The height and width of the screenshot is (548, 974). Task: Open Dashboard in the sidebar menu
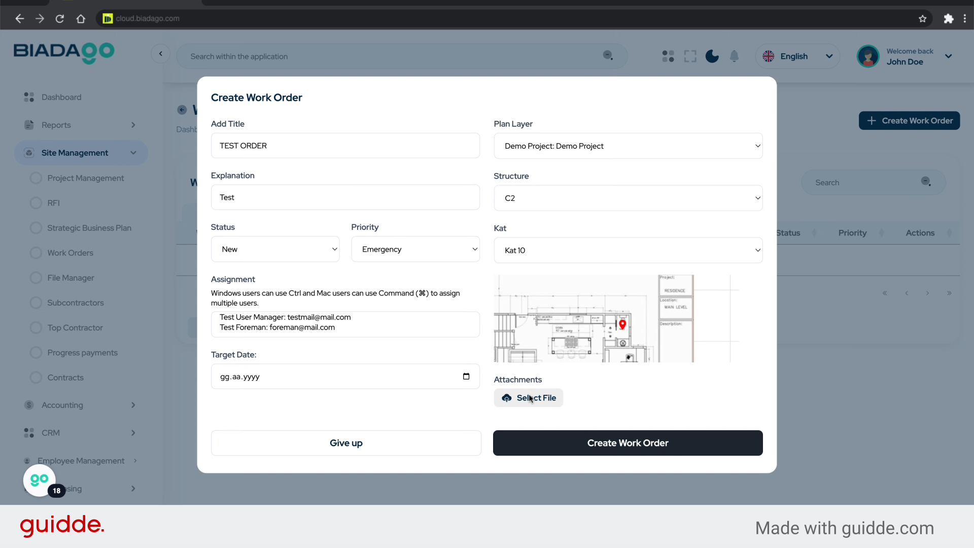pyautogui.click(x=61, y=97)
